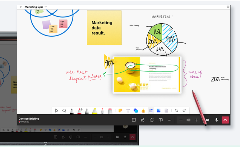Open the shapes tool
Image resolution: width=240 pixels, height=147 pixels.
(136, 111)
